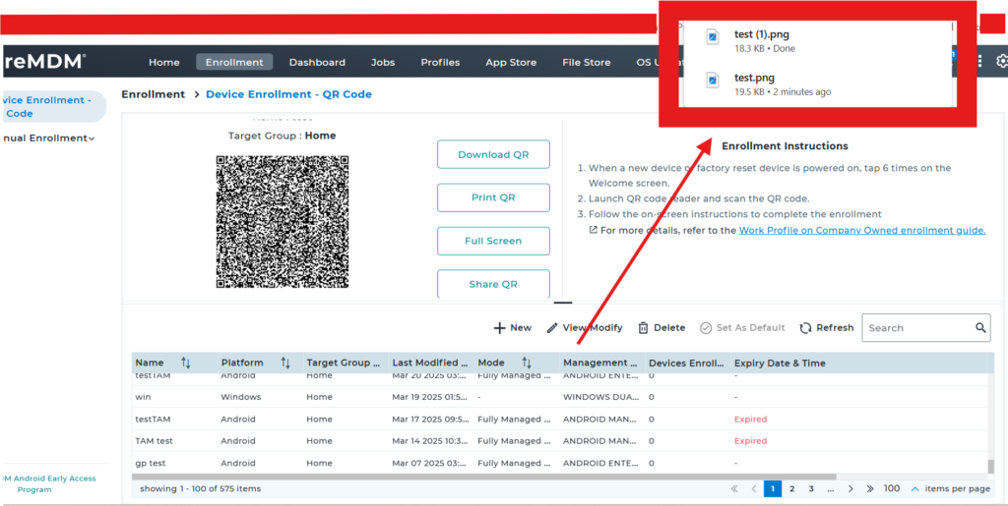
Task: Click the Refresh icon
Action: 805,328
